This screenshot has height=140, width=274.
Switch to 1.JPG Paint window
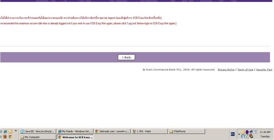point(149,131)
